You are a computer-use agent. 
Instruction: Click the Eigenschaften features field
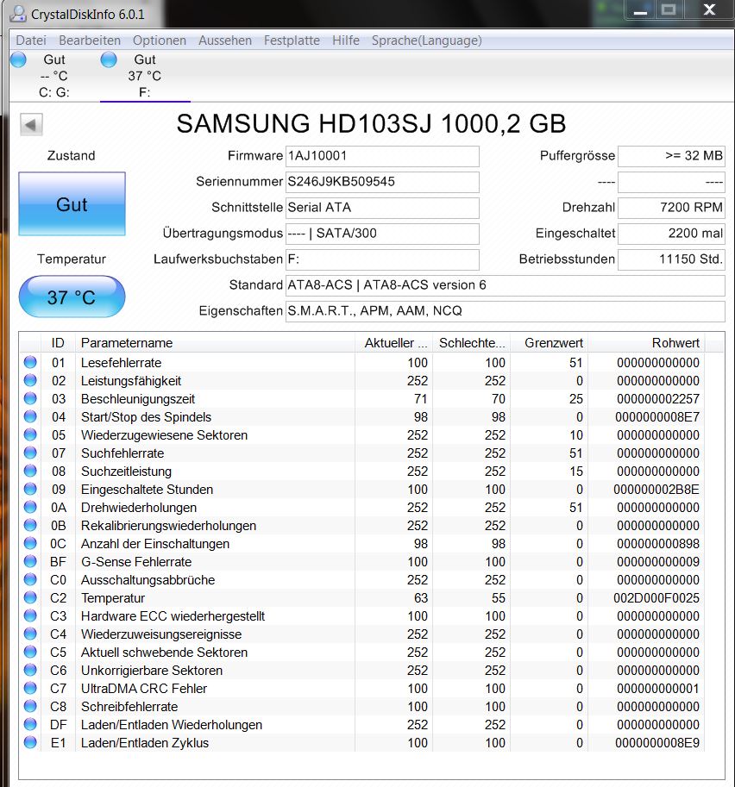click(x=506, y=311)
